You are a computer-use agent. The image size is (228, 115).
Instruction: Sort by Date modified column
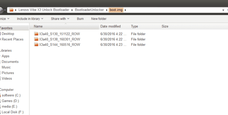point(111,26)
